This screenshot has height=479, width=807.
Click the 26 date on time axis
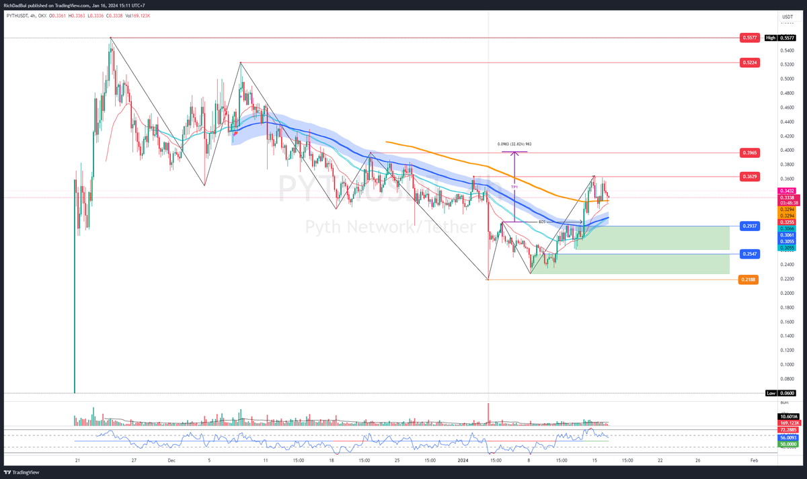tap(697, 460)
